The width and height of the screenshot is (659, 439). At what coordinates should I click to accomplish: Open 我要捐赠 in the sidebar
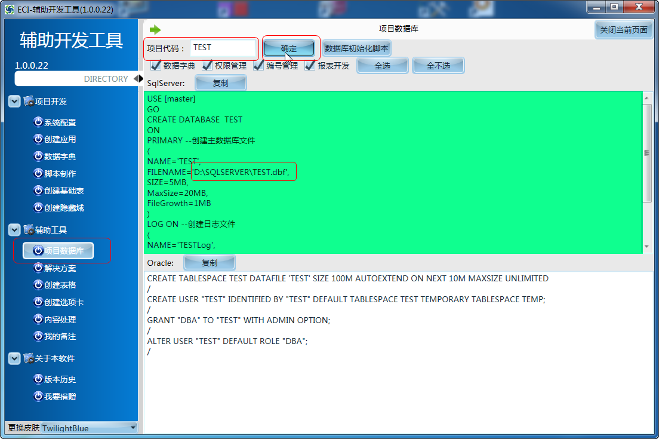point(60,397)
